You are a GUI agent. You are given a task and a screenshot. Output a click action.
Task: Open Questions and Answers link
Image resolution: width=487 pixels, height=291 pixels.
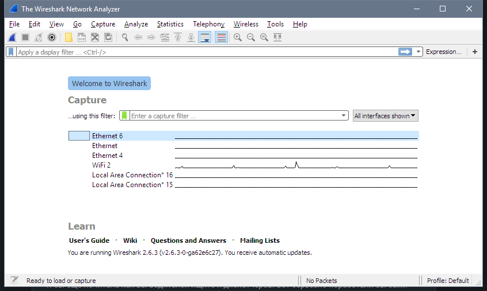(188, 240)
